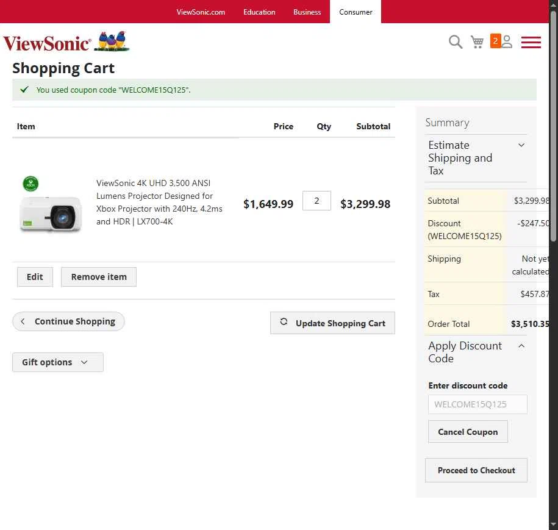Expand the Gift options dropdown

58,362
